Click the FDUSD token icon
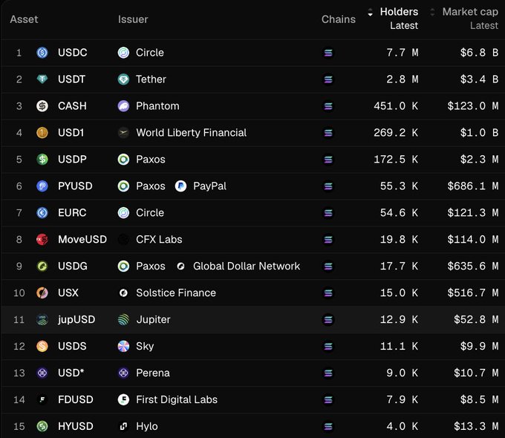Viewport: 505px width, 438px height. pos(42,400)
